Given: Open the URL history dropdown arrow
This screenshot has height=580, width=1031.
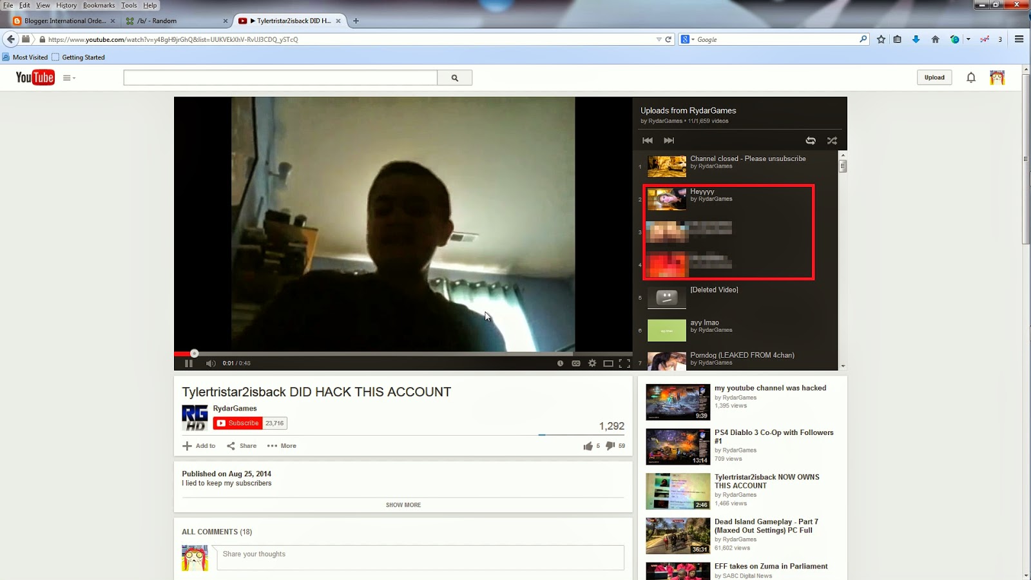Looking at the screenshot, I should (659, 39).
